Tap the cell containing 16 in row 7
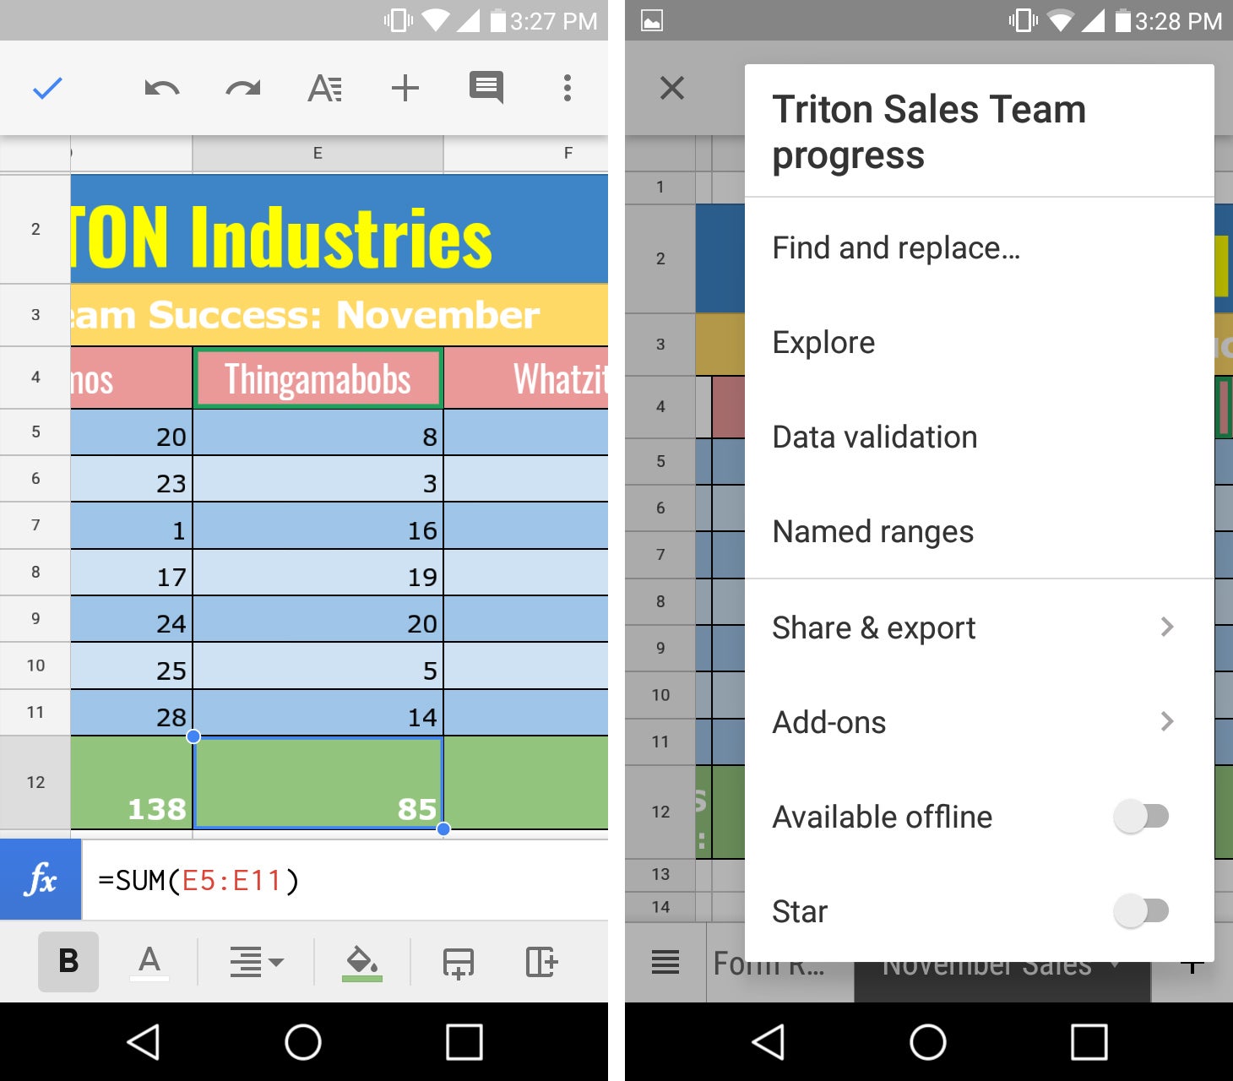1233x1081 pixels. click(318, 526)
